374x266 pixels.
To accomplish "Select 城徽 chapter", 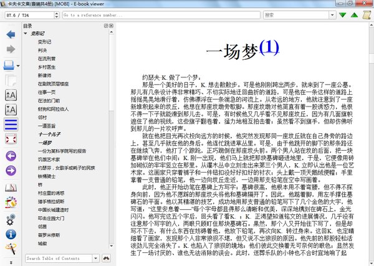I will pyautogui.click(x=42, y=244).
